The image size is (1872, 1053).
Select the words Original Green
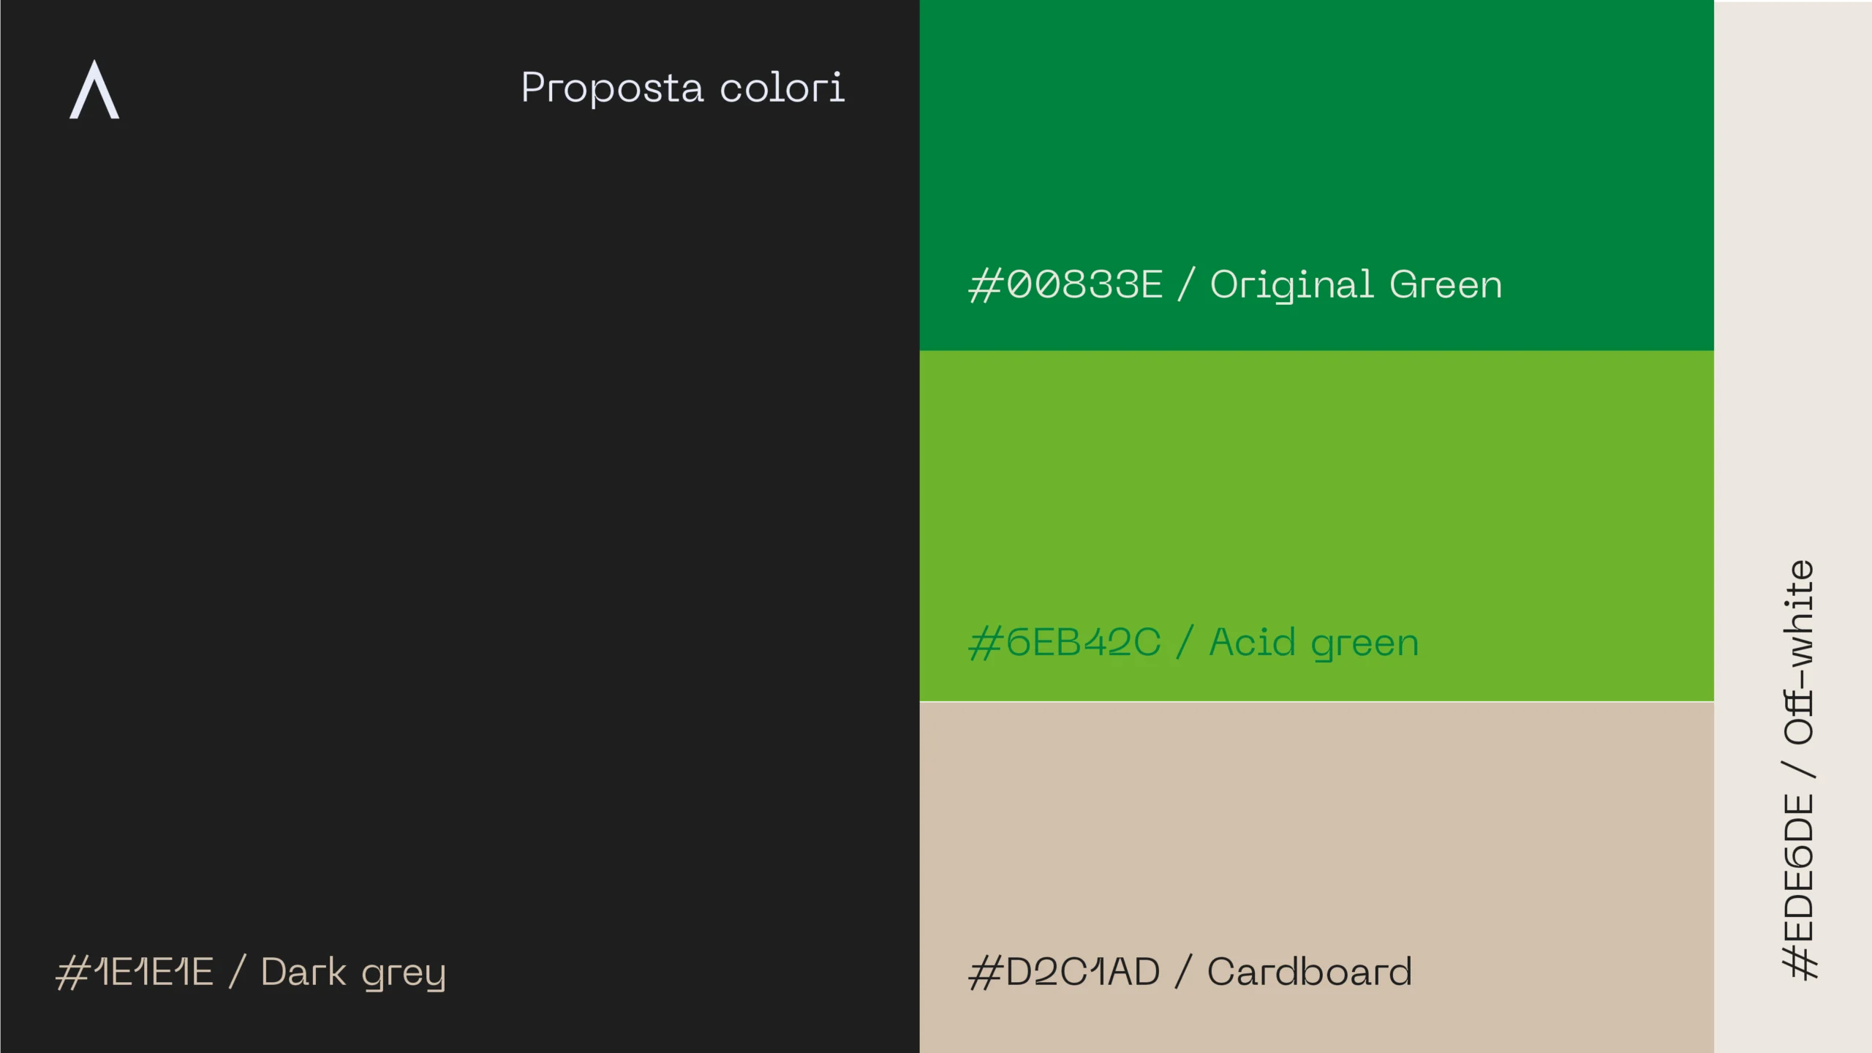(x=1356, y=285)
